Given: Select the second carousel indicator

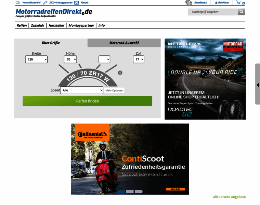Looking at the screenshot, I should [130, 192].
